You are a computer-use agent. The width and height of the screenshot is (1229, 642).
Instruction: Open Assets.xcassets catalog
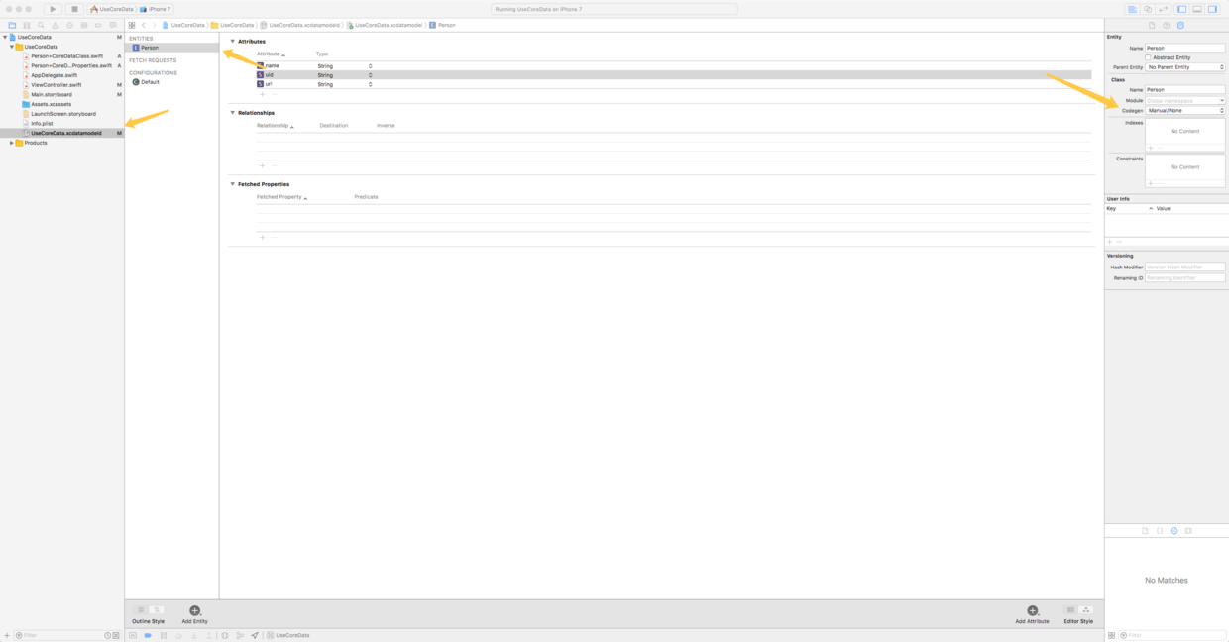(x=51, y=104)
